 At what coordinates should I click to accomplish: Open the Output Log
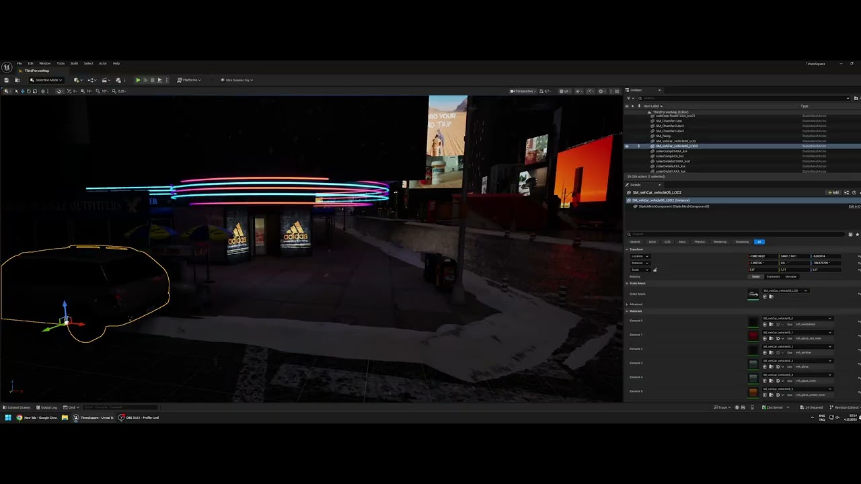(x=48, y=407)
